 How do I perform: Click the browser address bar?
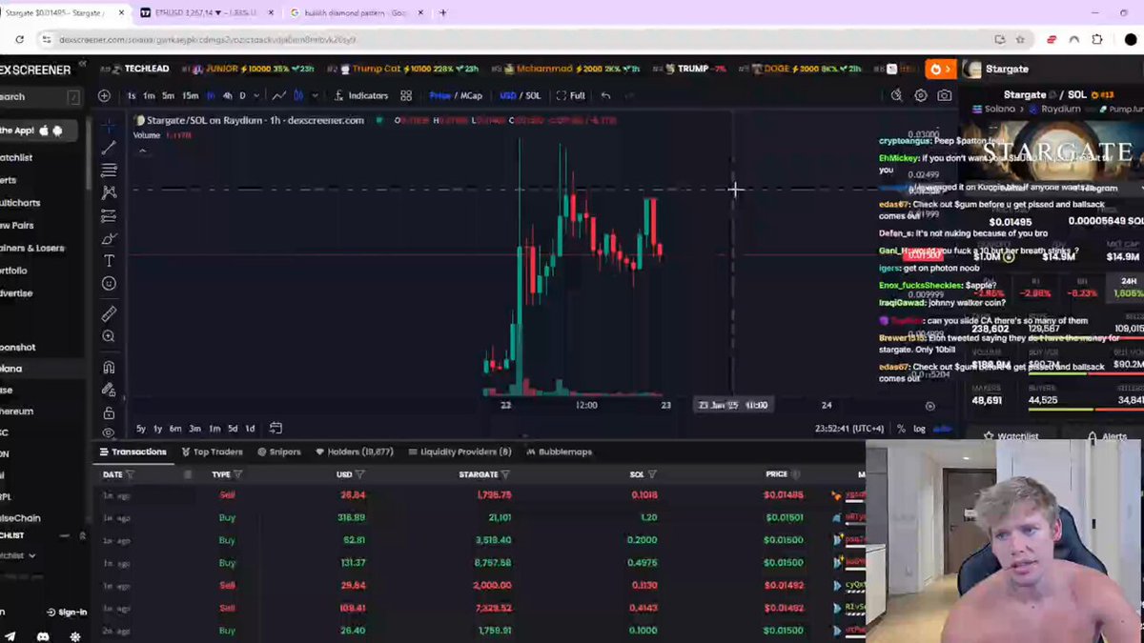(x=515, y=39)
